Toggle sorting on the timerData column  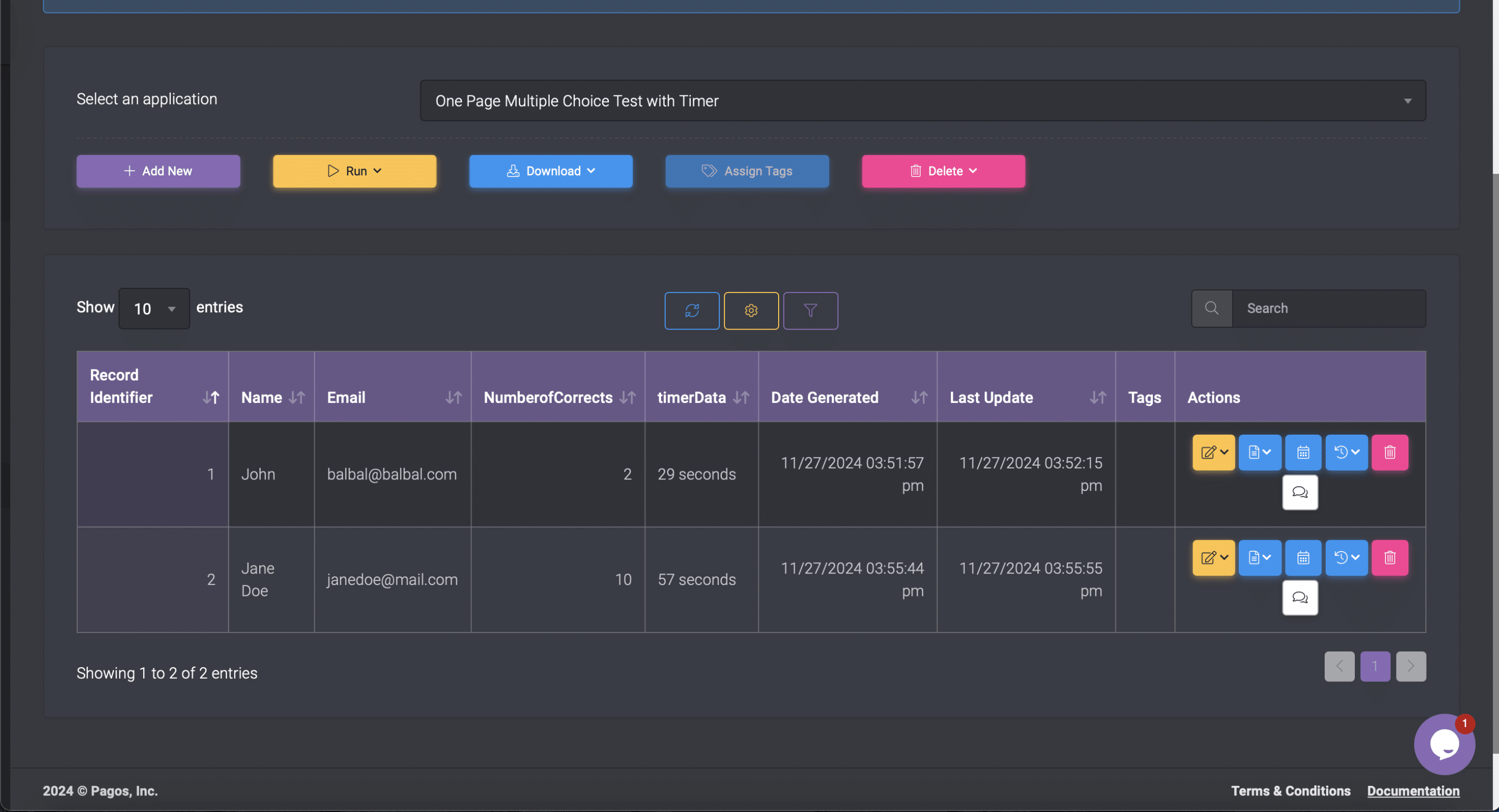tap(741, 397)
